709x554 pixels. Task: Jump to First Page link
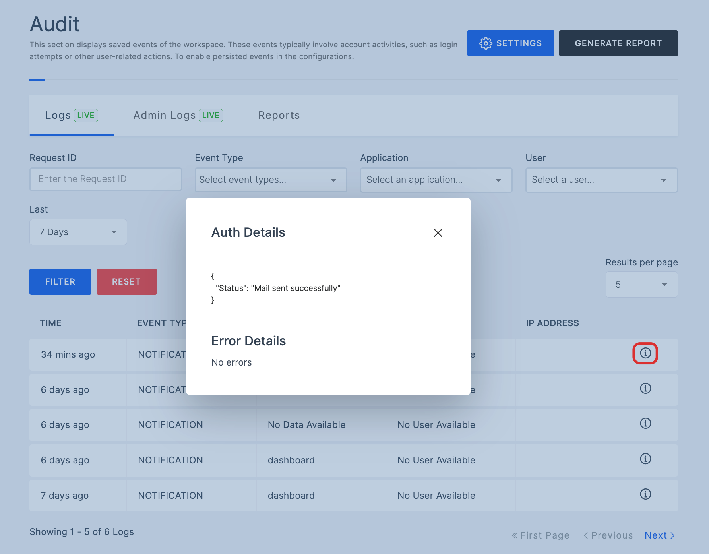pyautogui.click(x=540, y=535)
